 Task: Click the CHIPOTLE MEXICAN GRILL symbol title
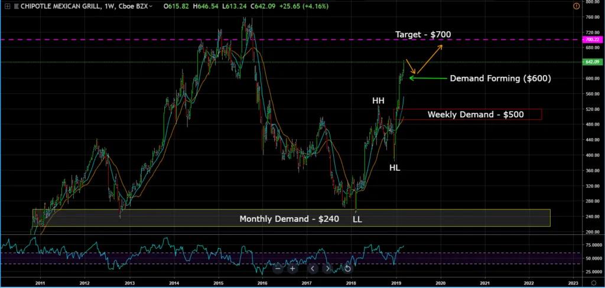[61, 6]
